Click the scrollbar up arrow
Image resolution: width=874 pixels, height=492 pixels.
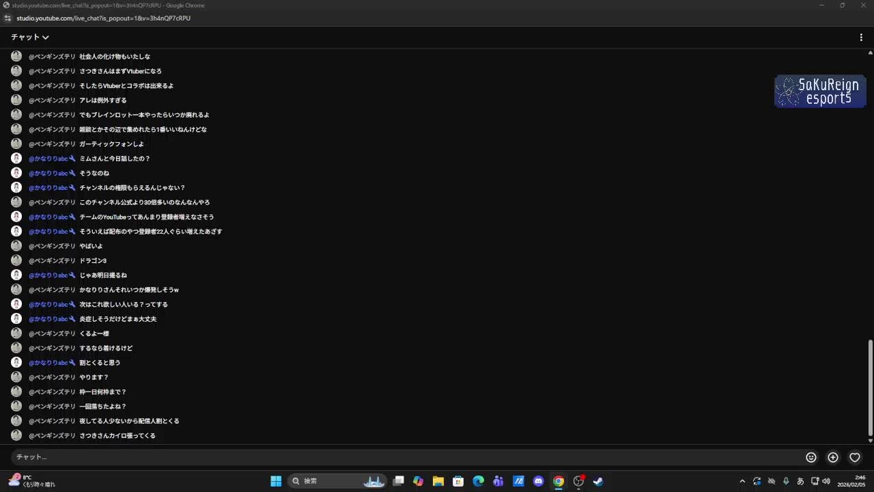870,53
